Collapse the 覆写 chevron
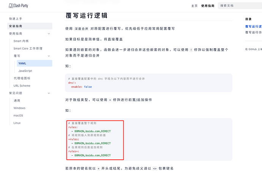The width and height of the screenshot is (262, 175). click(49, 56)
